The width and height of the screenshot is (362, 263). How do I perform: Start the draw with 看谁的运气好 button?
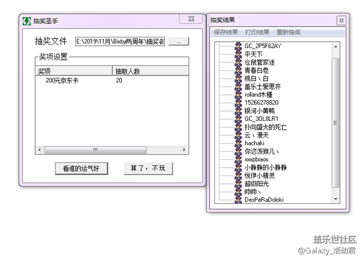pos(81,169)
